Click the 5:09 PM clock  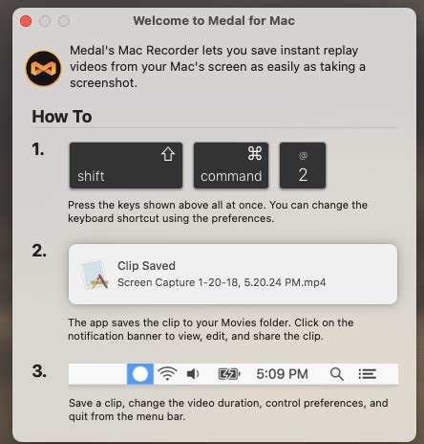coord(283,374)
